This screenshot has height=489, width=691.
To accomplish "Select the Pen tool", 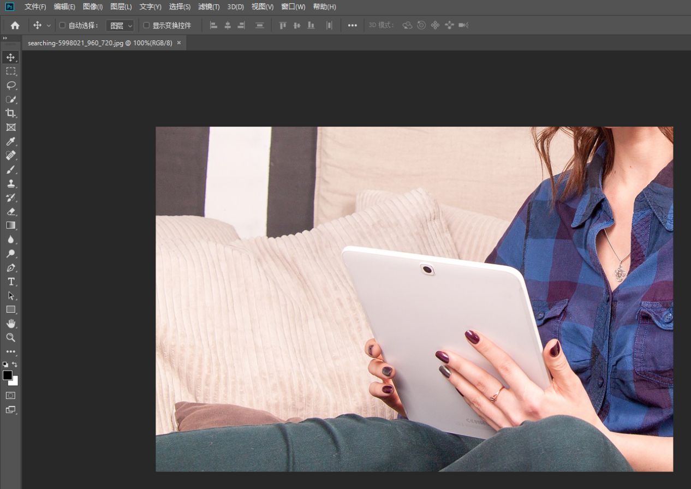I will [x=10, y=267].
